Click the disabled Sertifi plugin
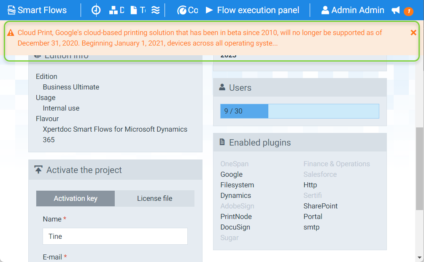 click(x=313, y=195)
